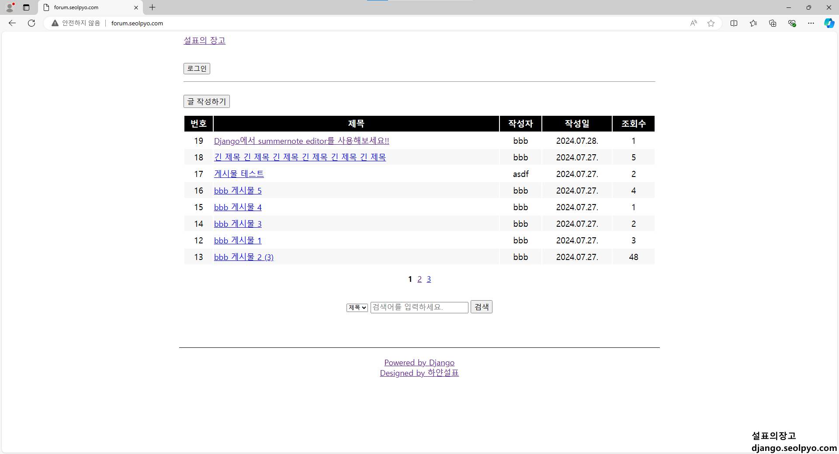Click the author asdf cell

(520, 174)
